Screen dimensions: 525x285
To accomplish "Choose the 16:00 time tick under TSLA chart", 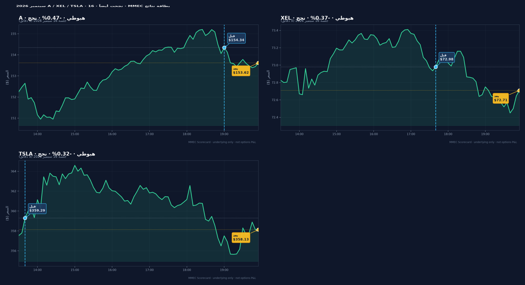I will (x=112, y=270).
